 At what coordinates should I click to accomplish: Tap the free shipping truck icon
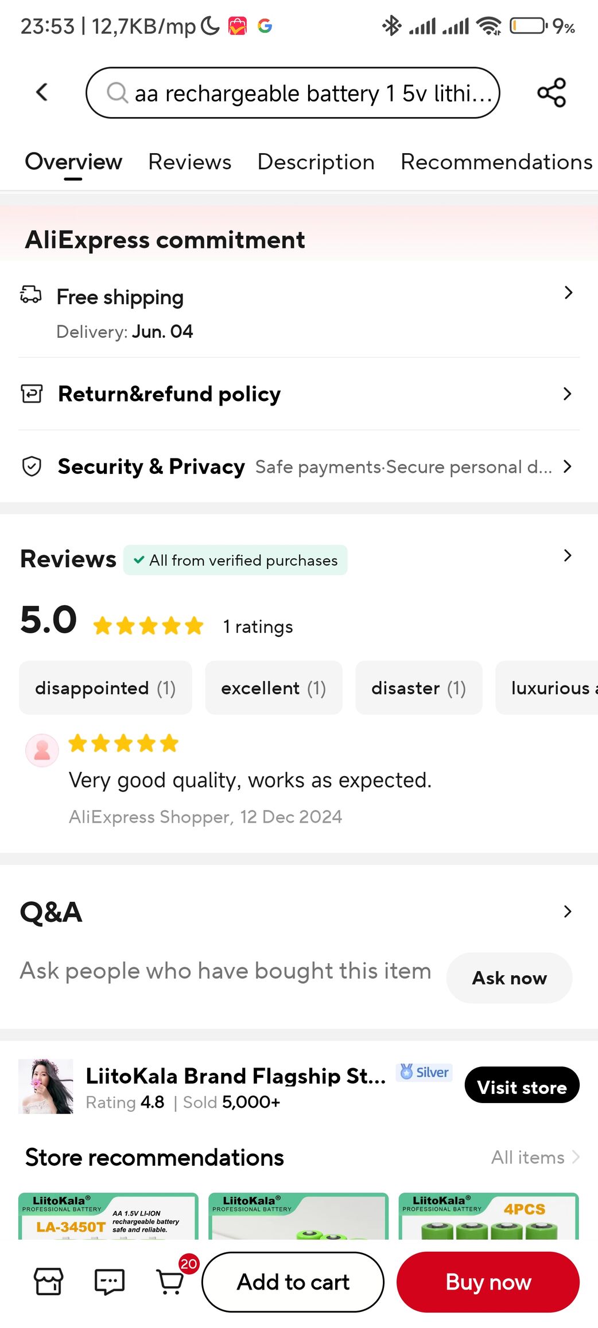coord(31,294)
